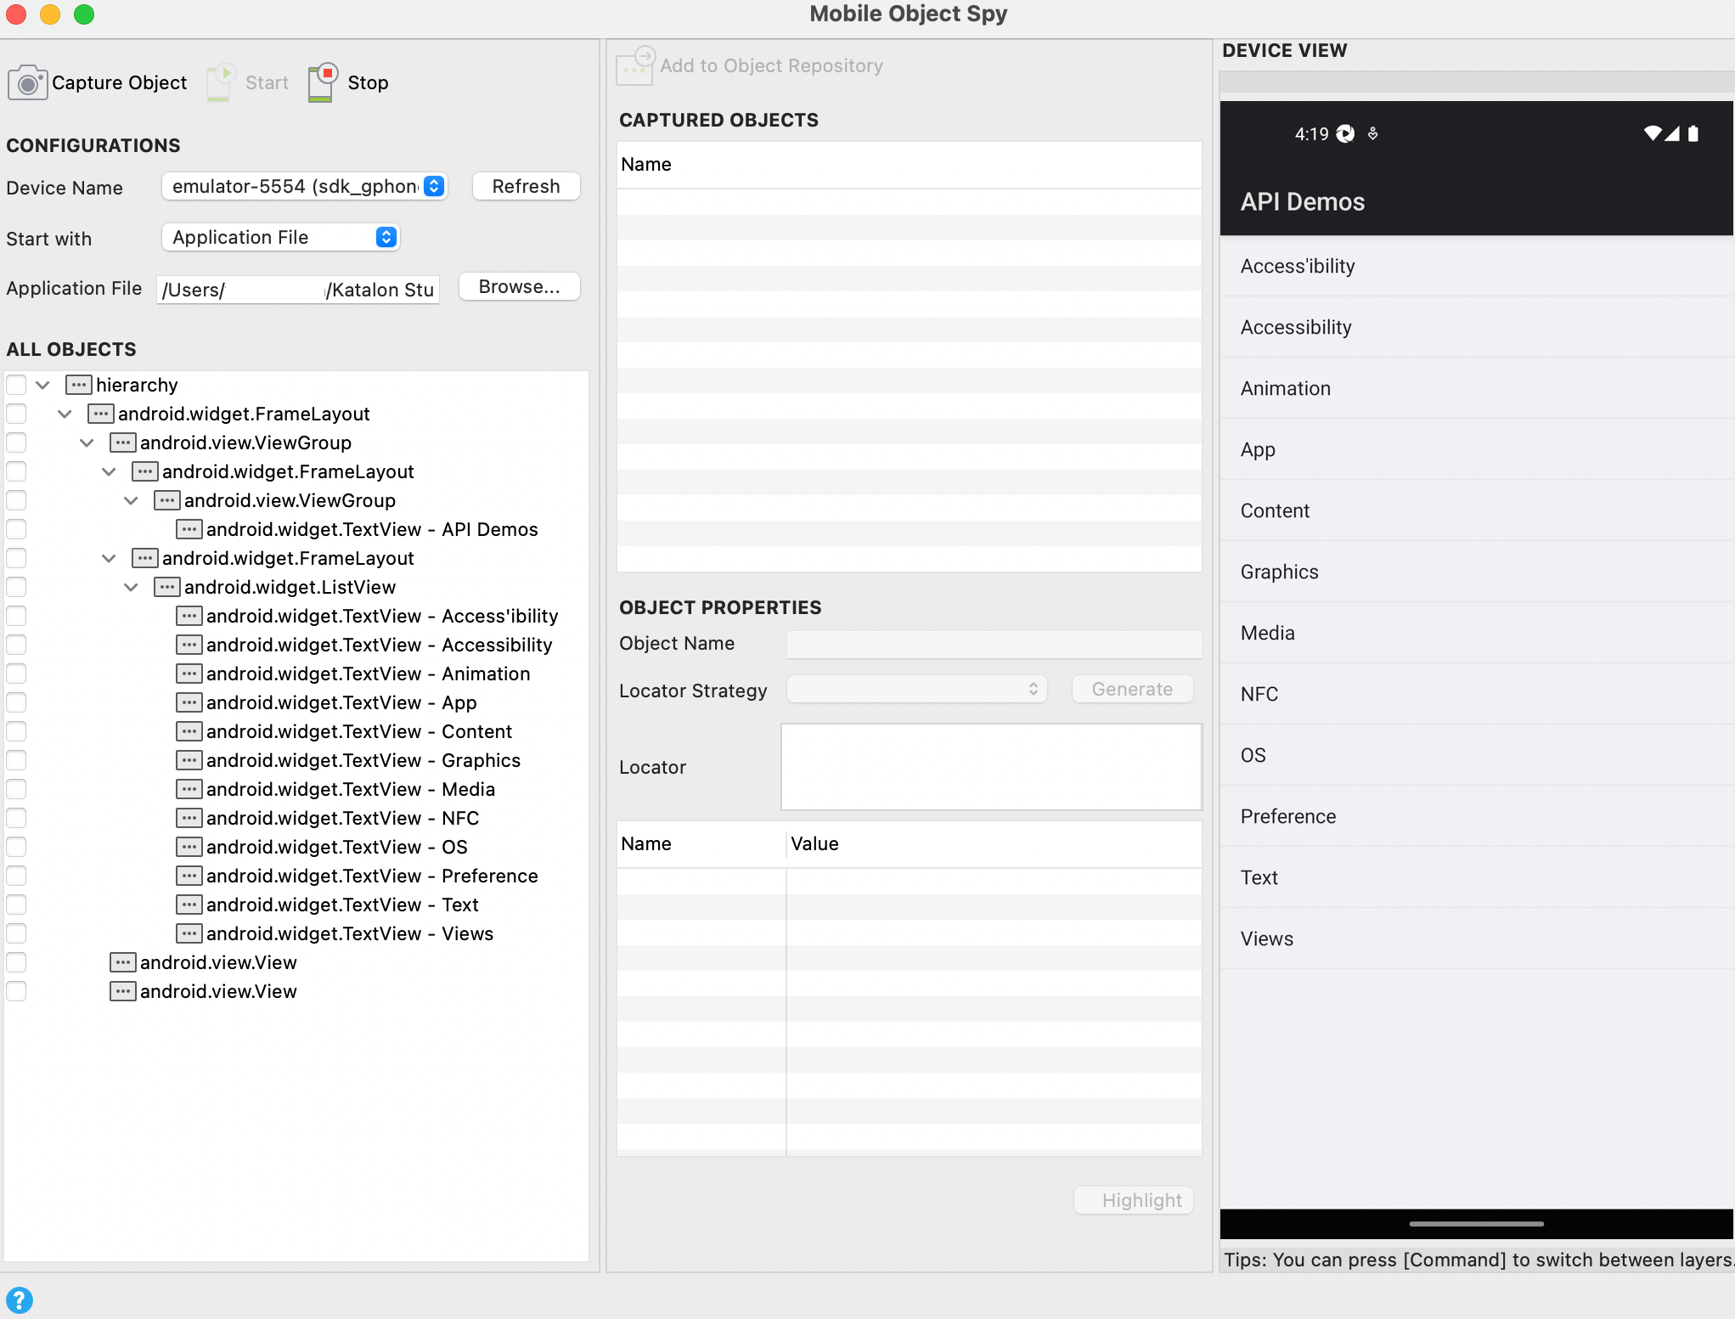Click the Refresh button
The height and width of the screenshot is (1319, 1735).
point(525,186)
